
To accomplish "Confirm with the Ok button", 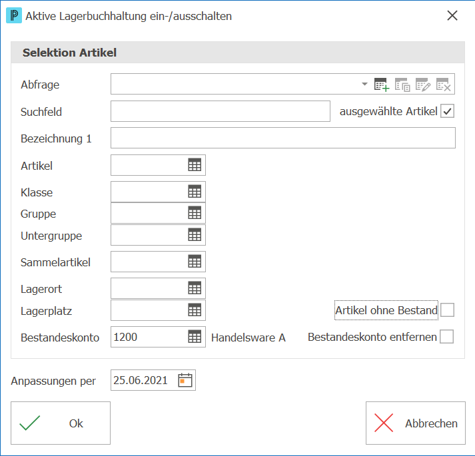I will coord(61,423).
